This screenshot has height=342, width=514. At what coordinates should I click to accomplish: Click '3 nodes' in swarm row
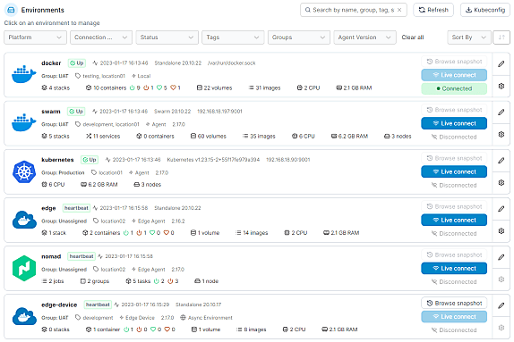[398, 136]
